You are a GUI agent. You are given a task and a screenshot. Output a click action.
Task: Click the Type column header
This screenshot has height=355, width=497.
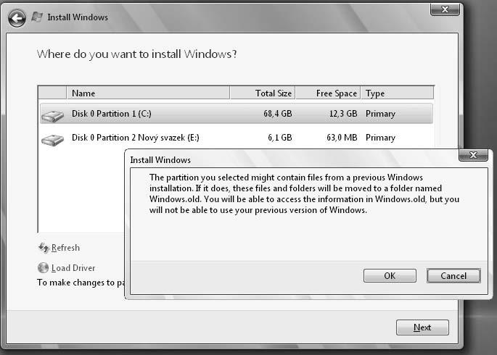pyautogui.click(x=397, y=93)
